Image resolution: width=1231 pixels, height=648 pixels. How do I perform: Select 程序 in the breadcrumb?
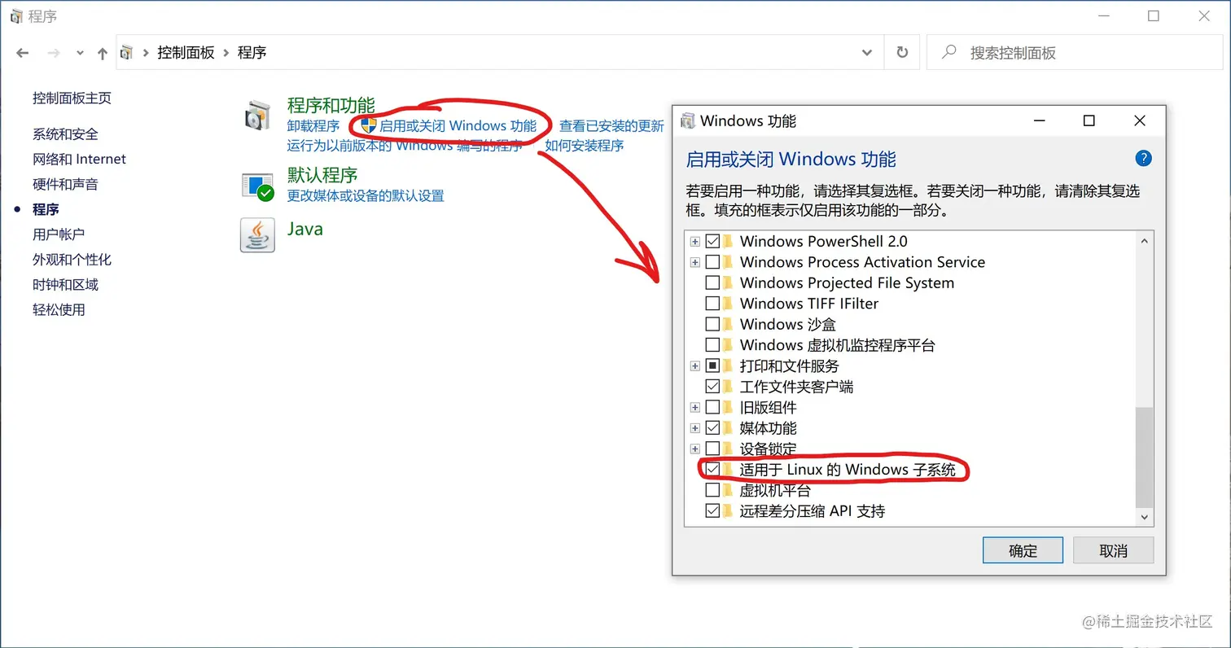252,52
